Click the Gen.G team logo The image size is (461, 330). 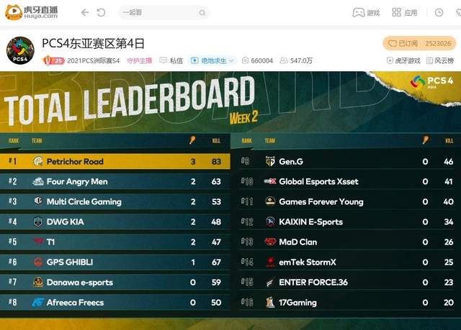pyautogui.click(x=270, y=161)
